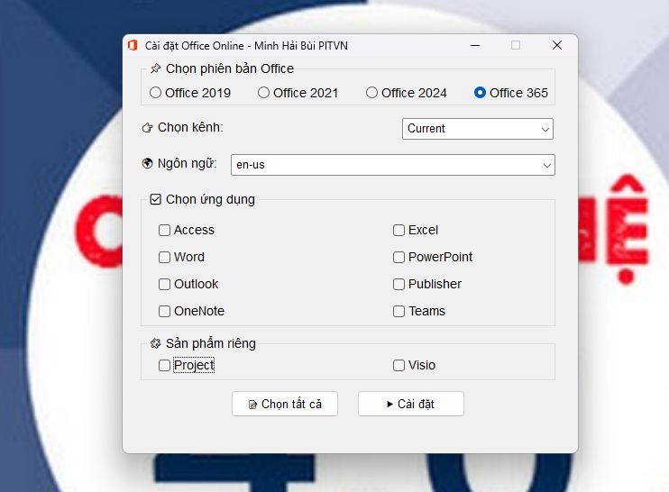669x492 pixels.
Task: Expand the en-us language dropdown
Action: click(x=392, y=165)
